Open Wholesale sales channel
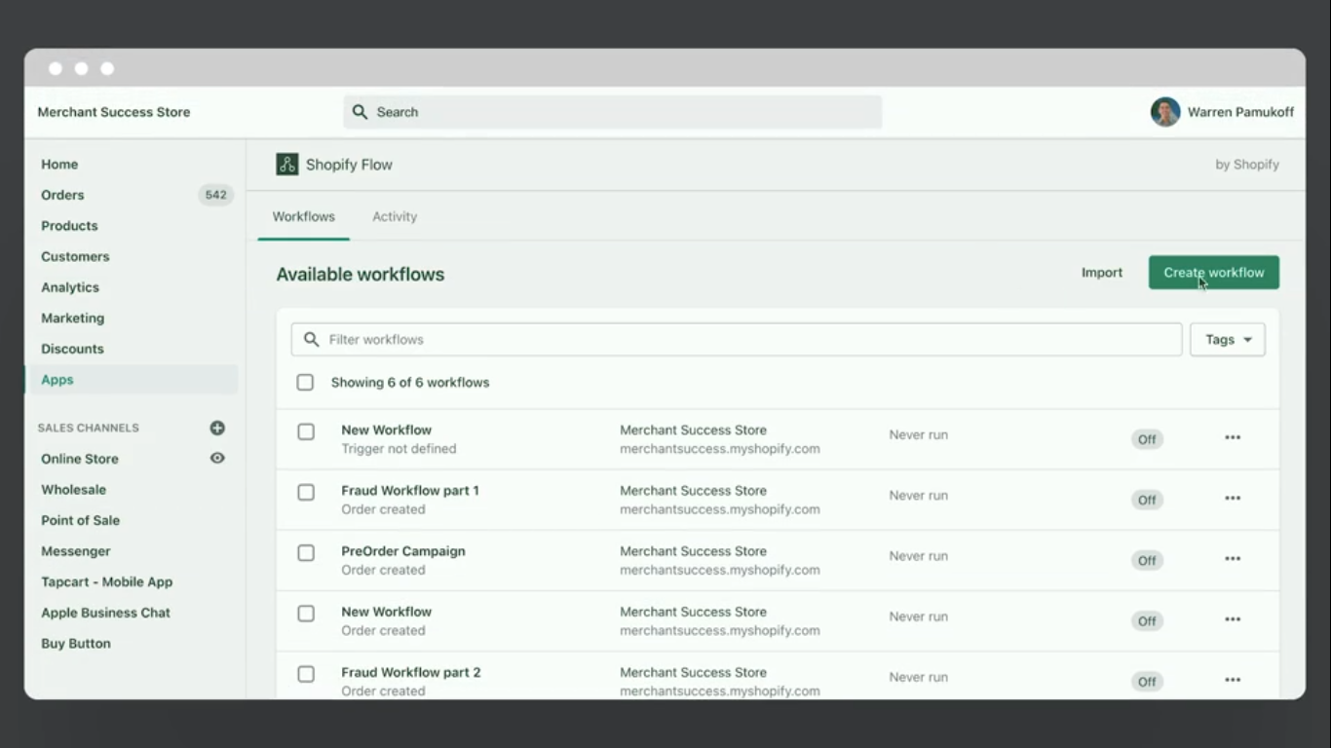Image resolution: width=1331 pixels, height=748 pixels. point(74,489)
